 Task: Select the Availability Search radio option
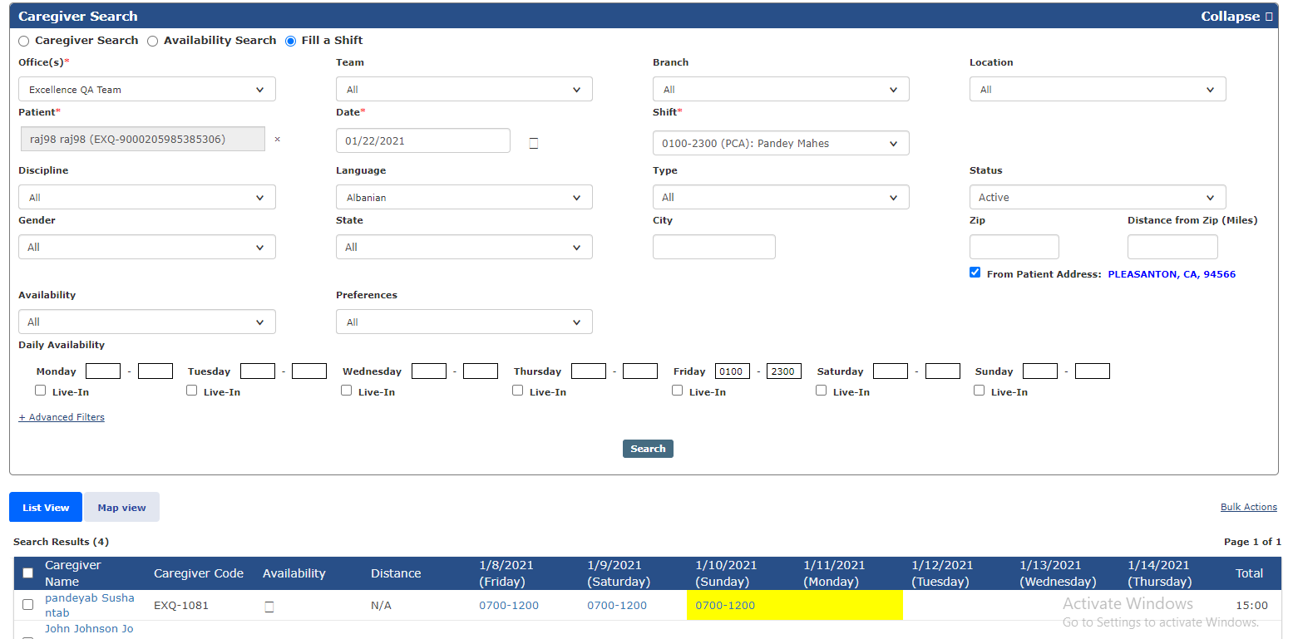[152, 41]
